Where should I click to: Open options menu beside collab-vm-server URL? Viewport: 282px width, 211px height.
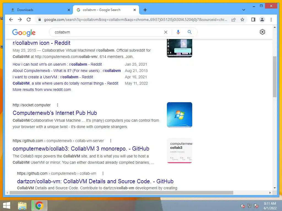pyautogui.click(x=111, y=141)
